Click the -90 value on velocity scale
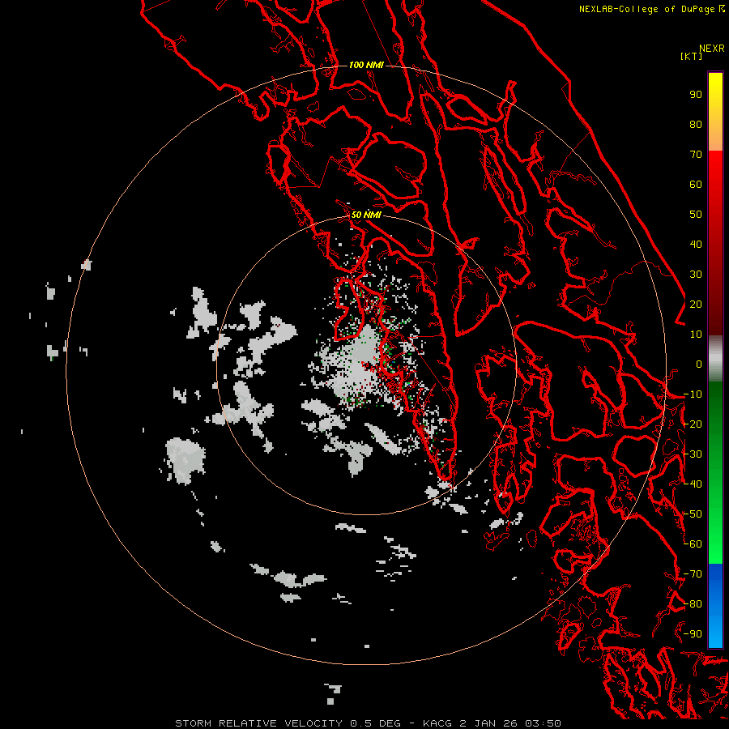The height and width of the screenshot is (729, 729). tap(693, 634)
